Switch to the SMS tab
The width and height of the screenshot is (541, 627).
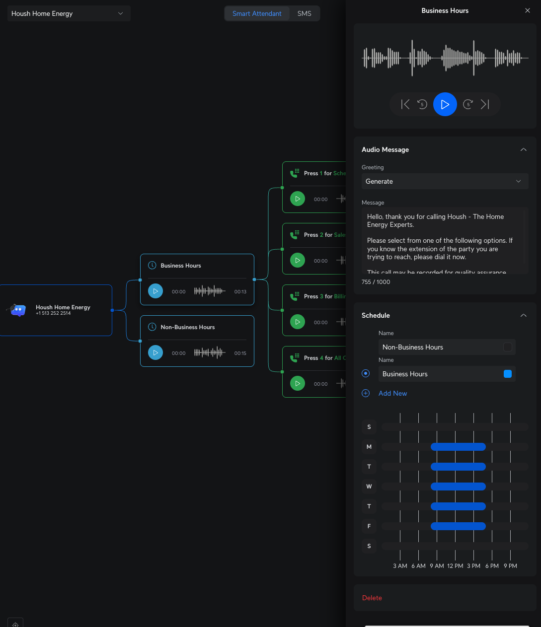(x=304, y=13)
